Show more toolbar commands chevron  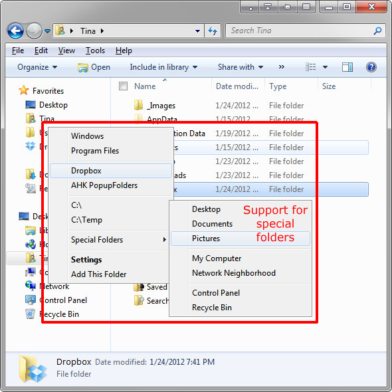click(282, 66)
